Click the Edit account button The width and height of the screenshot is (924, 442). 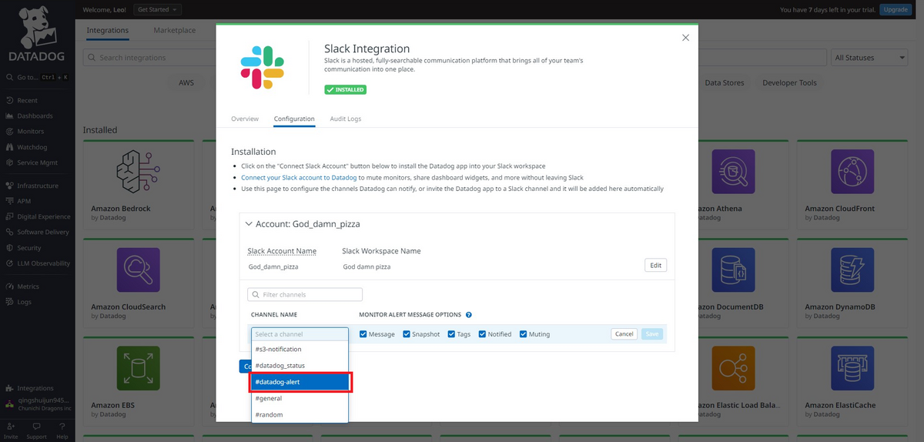[x=655, y=265]
